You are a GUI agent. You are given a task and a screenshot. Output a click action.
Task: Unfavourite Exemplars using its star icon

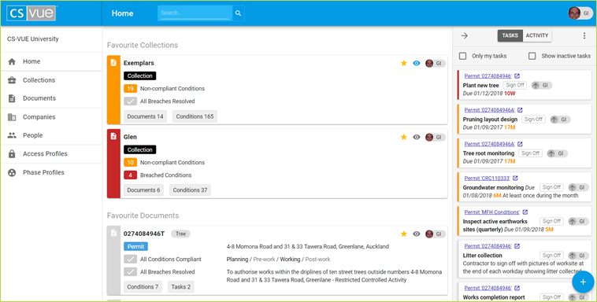404,63
